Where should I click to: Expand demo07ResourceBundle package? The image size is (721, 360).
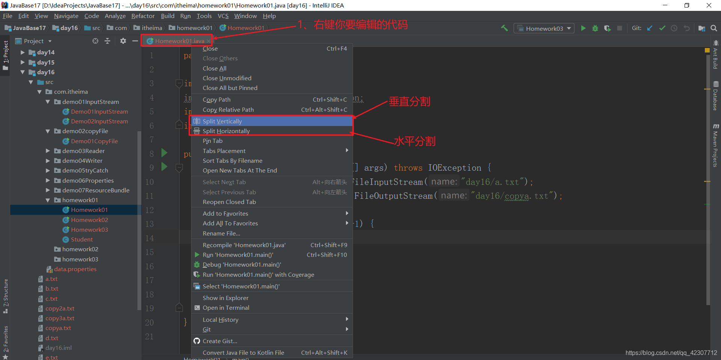pos(48,190)
